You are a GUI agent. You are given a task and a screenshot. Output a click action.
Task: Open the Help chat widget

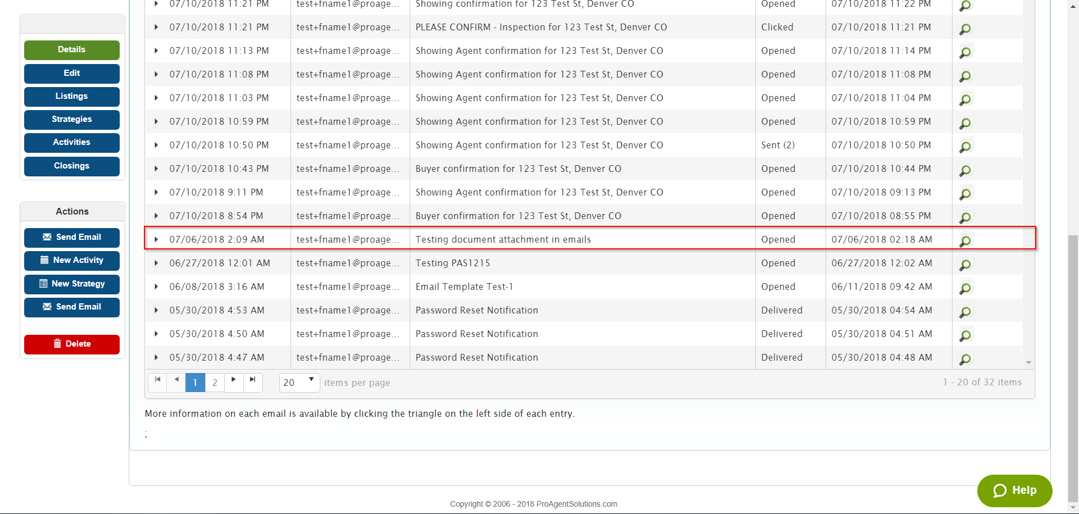tap(1014, 490)
